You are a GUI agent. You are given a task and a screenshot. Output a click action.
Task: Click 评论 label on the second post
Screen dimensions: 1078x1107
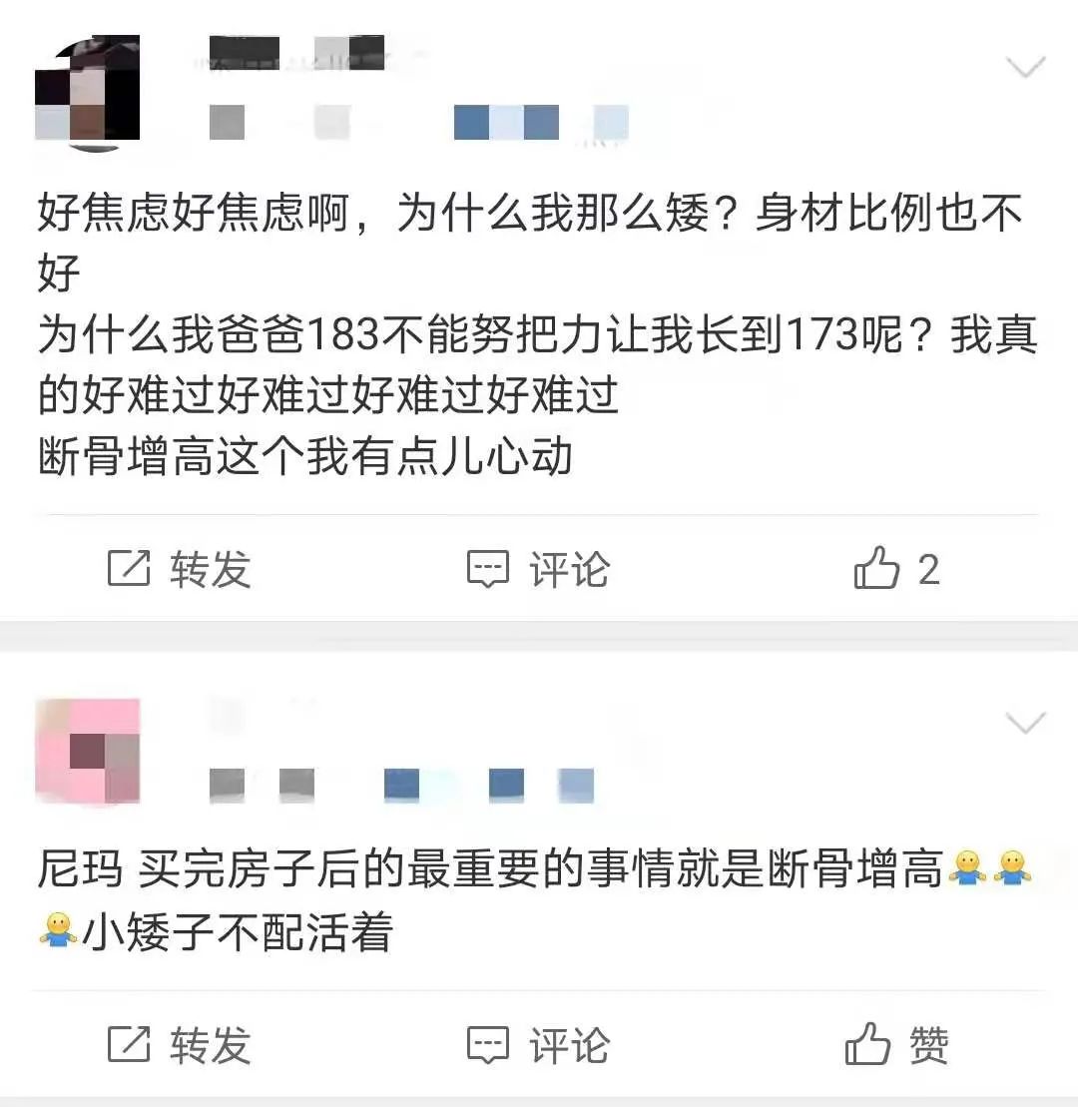click(x=570, y=1045)
